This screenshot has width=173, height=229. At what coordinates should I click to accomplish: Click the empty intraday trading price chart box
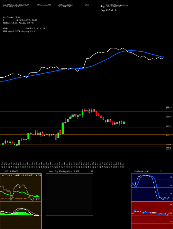[x=69, y=194]
